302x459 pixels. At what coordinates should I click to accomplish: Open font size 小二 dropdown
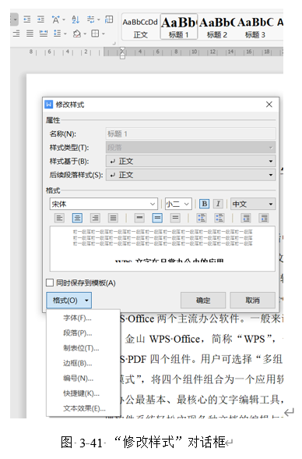[178, 204]
